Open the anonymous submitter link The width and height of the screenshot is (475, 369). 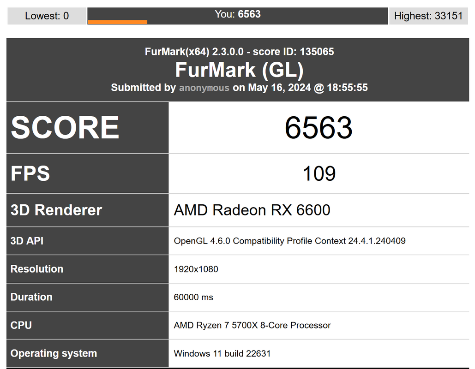coord(204,88)
